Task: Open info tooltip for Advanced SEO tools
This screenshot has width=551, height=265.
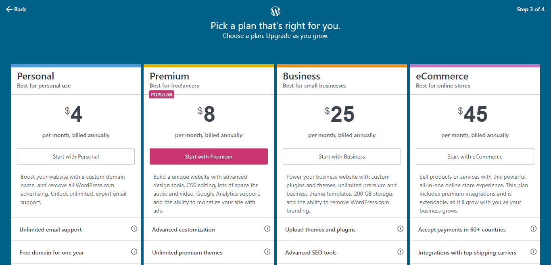Action: click(400, 251)
